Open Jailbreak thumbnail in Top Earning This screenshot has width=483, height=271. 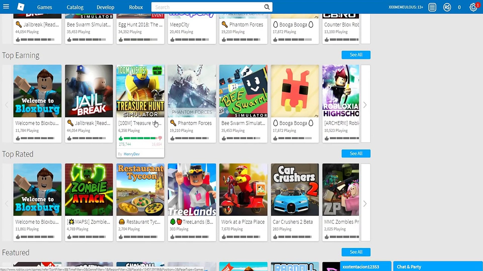[x=89, y=91]
